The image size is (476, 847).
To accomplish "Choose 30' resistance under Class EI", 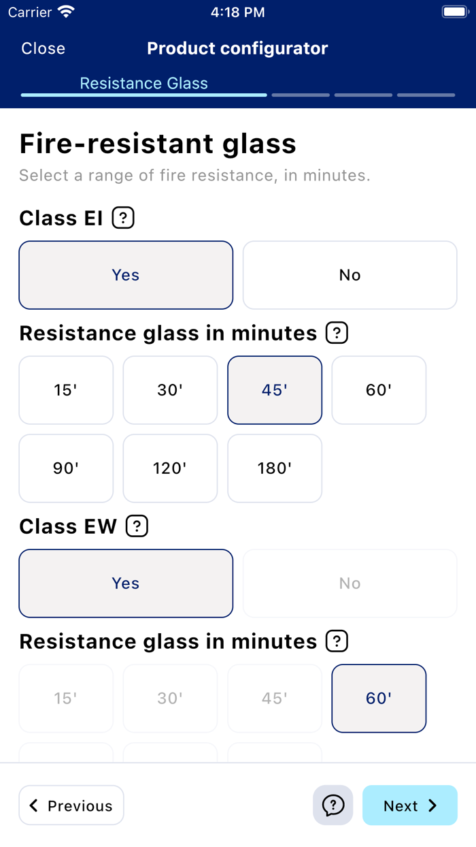I will (x=170, y=390).
